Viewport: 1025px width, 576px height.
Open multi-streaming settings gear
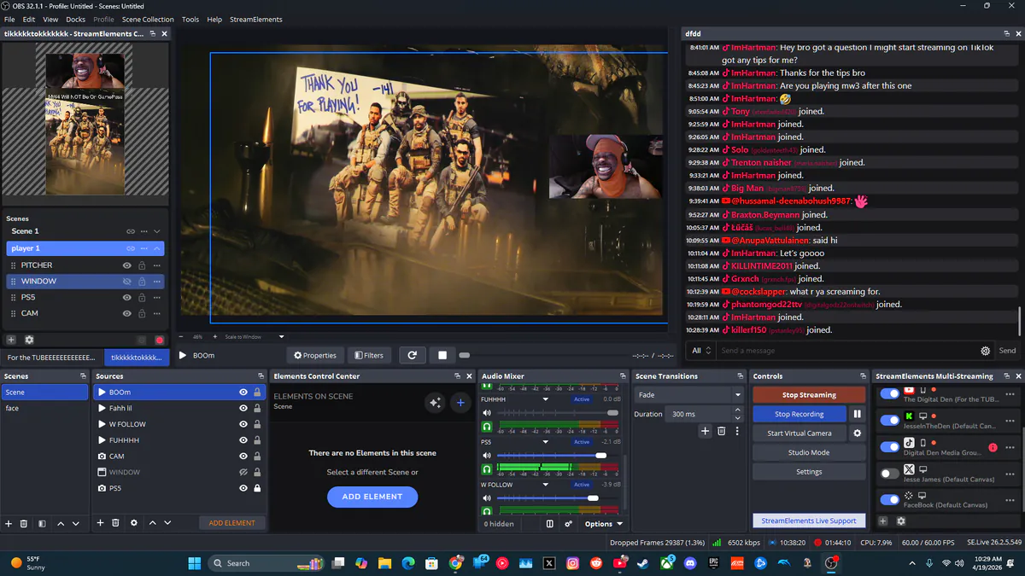pos(900,521)
